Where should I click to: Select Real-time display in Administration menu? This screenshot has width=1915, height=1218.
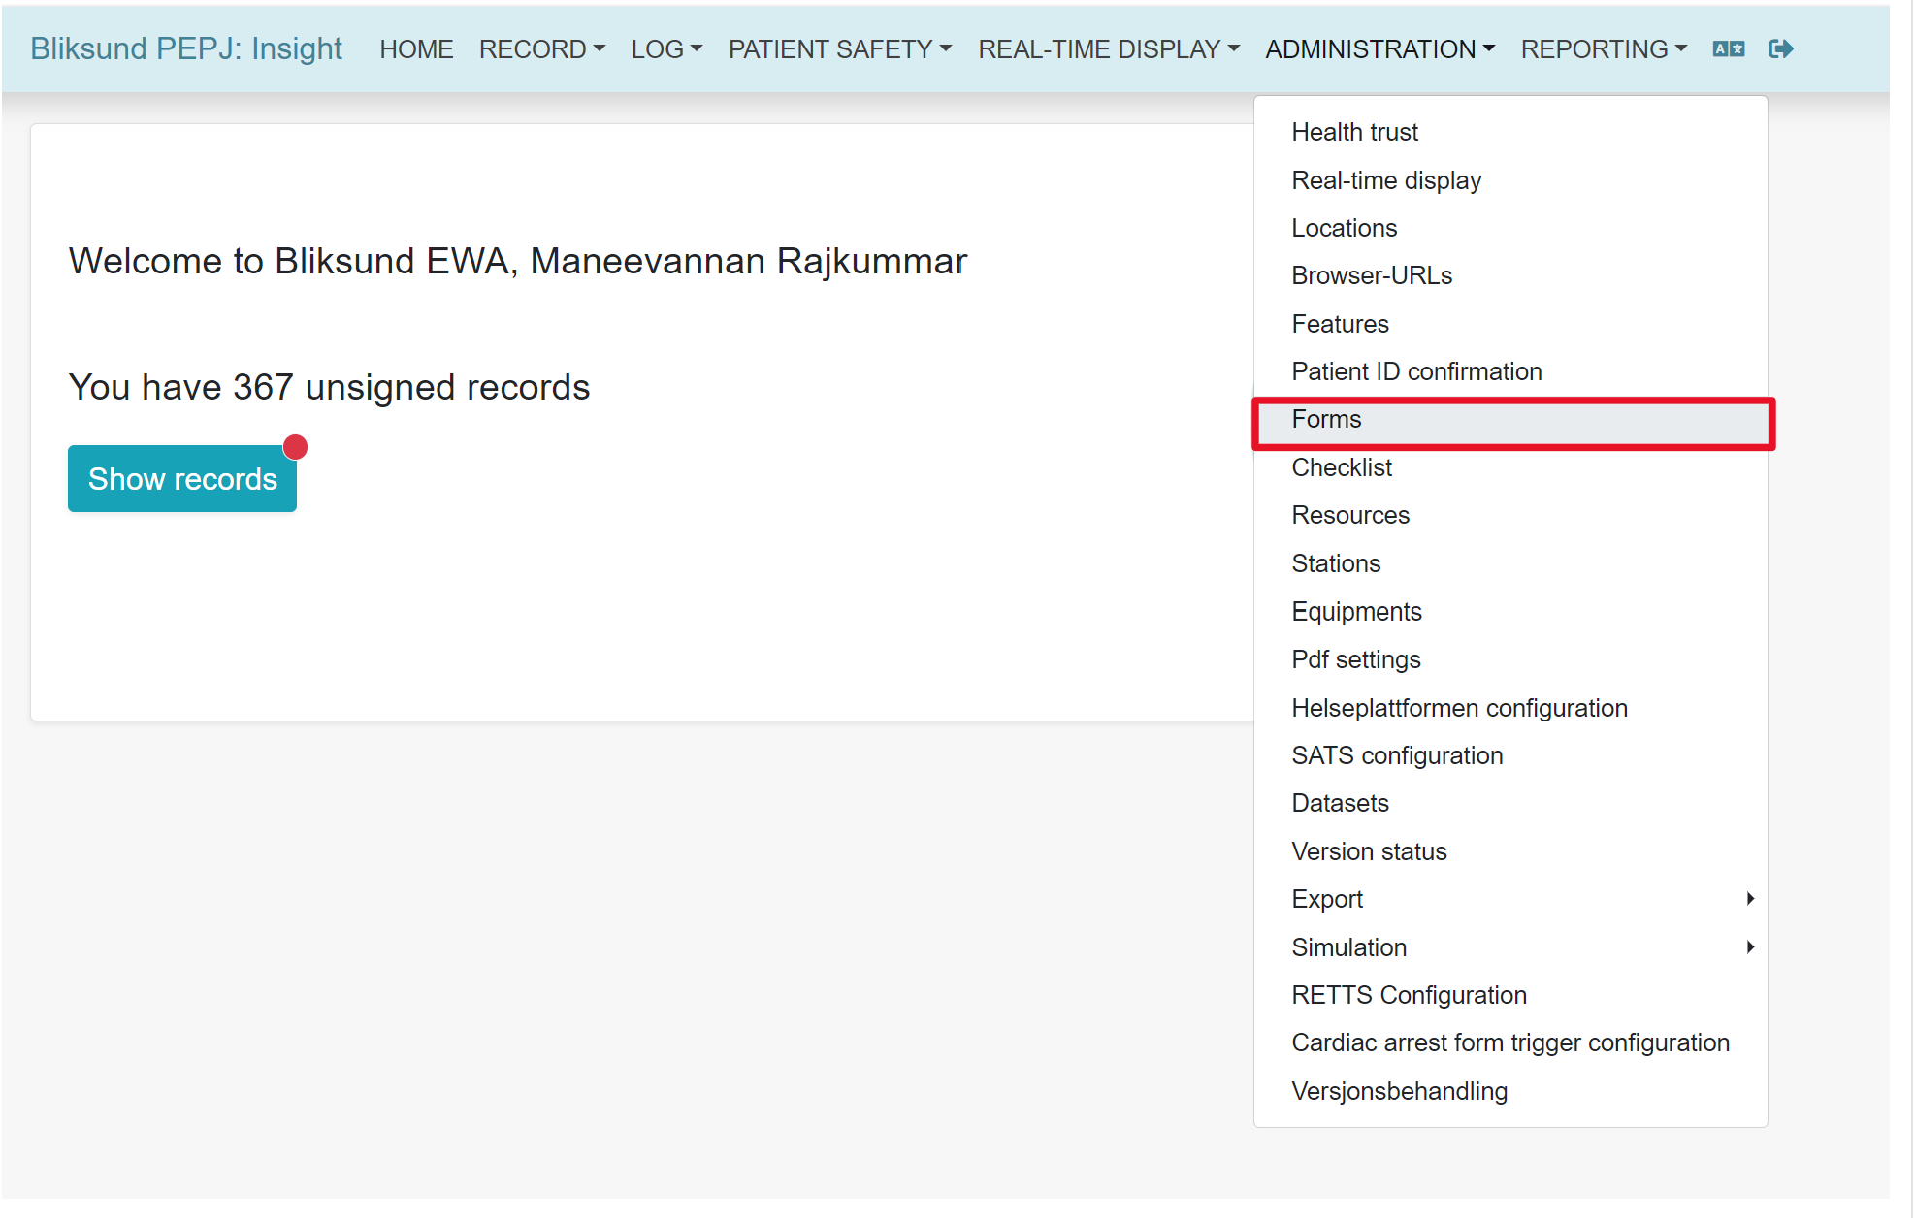pos(1510,180)
